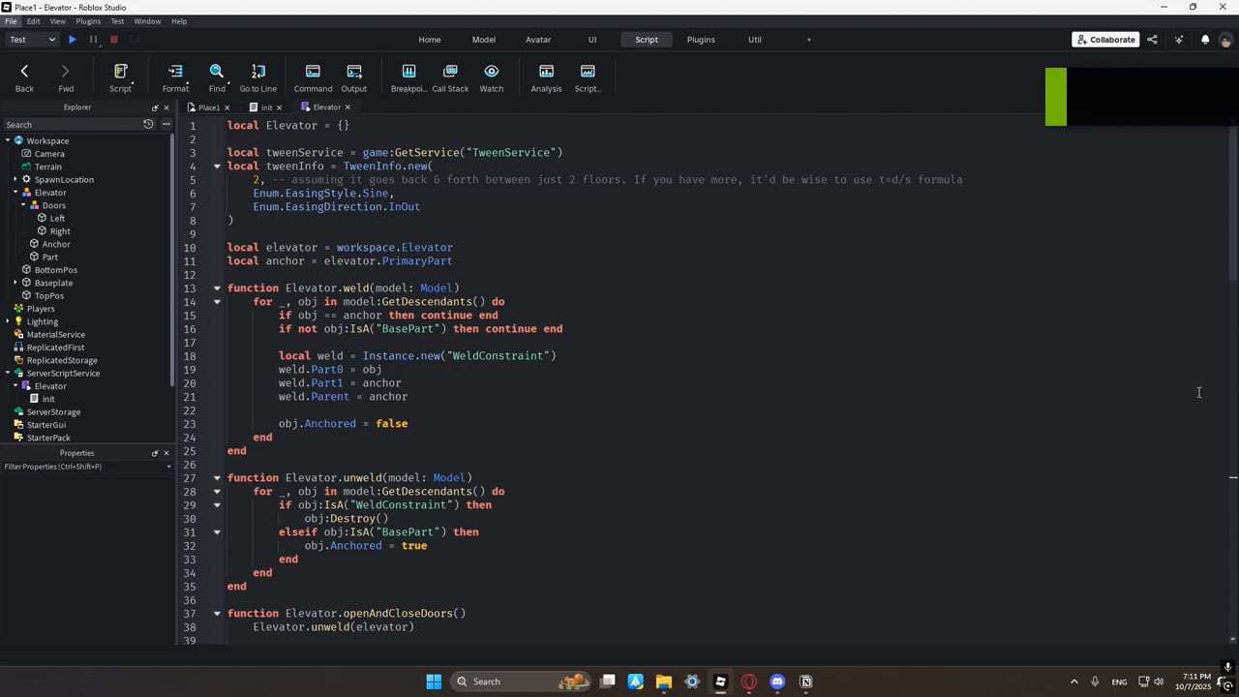
Task: Select the Anchor part in Explorer
Action: tap(55, 244)
